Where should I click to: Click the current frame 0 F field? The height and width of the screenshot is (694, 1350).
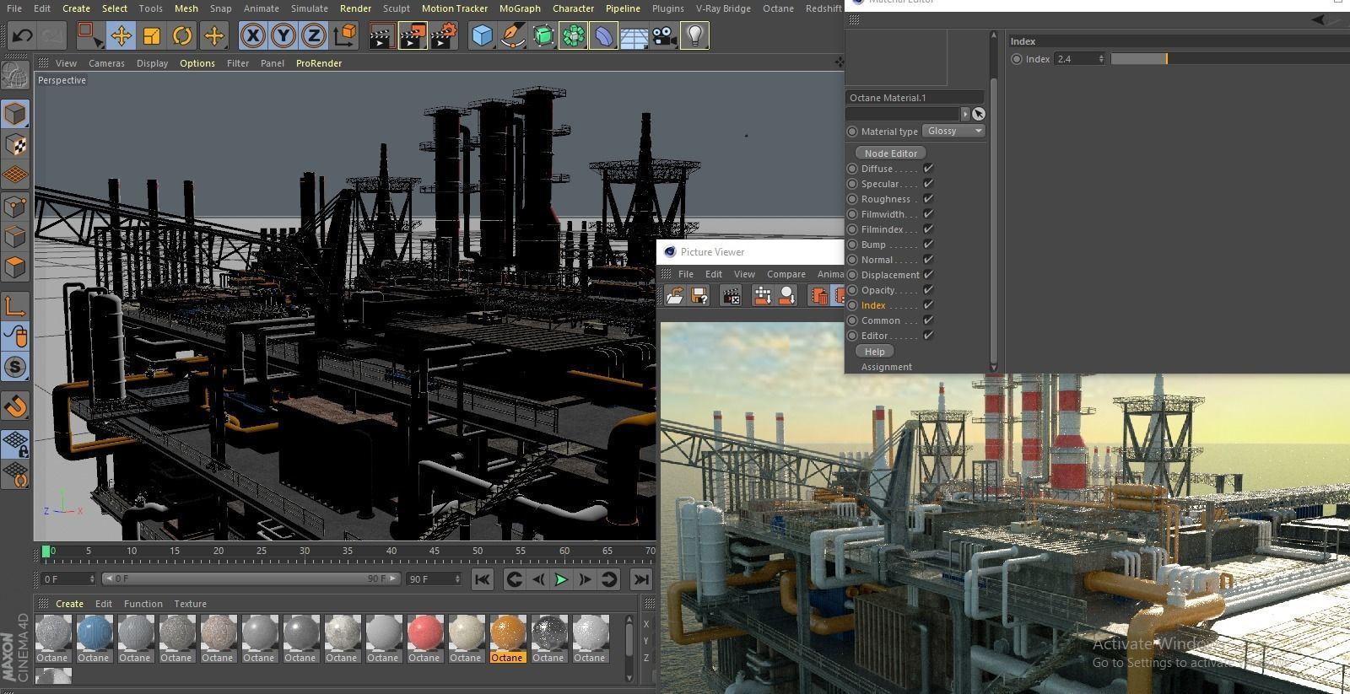tap(68, 579)
